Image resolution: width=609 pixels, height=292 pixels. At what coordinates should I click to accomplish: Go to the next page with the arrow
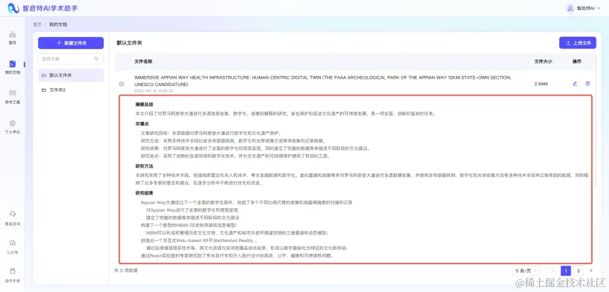point(591,271)
